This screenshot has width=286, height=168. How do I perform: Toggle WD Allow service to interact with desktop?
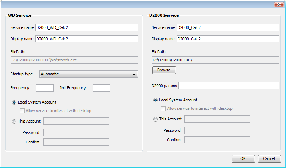tap(22, 111)
